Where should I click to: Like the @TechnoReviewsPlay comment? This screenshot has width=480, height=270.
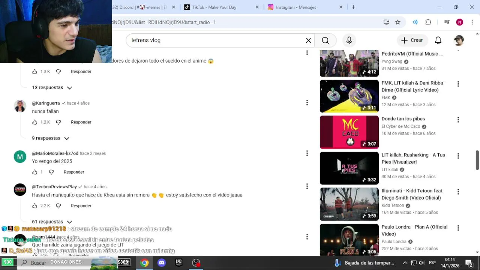[34, 206]
